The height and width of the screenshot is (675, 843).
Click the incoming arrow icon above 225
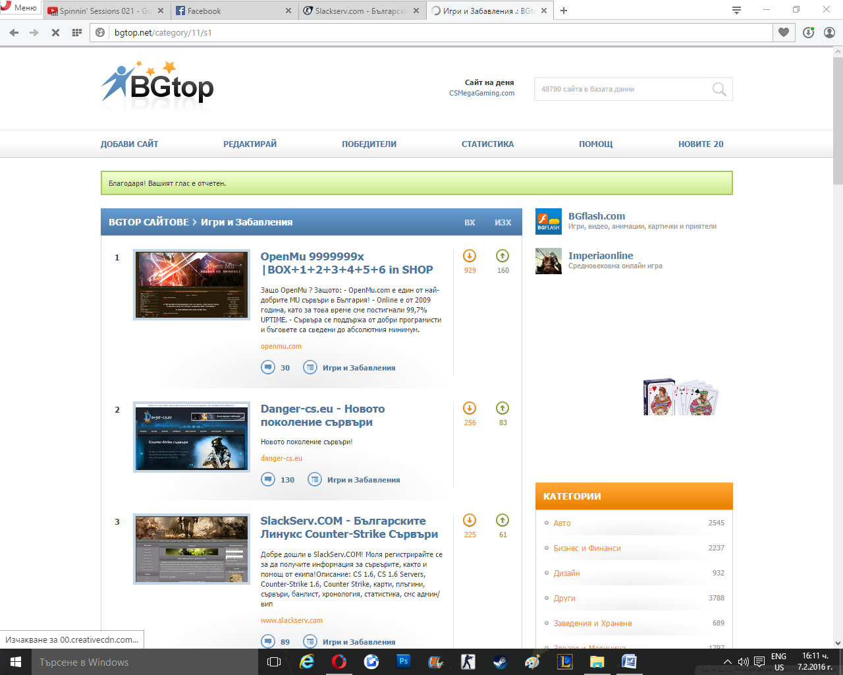tap(470, 520)
